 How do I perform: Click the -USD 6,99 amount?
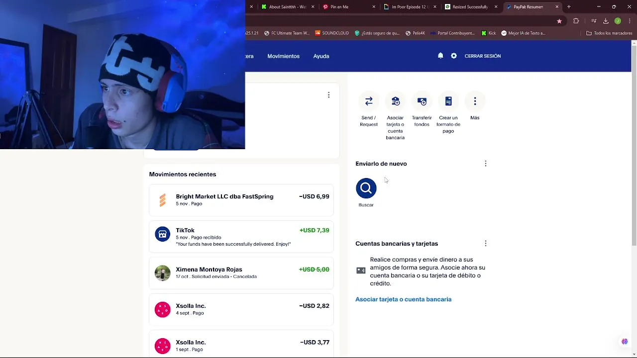[314, 196]
